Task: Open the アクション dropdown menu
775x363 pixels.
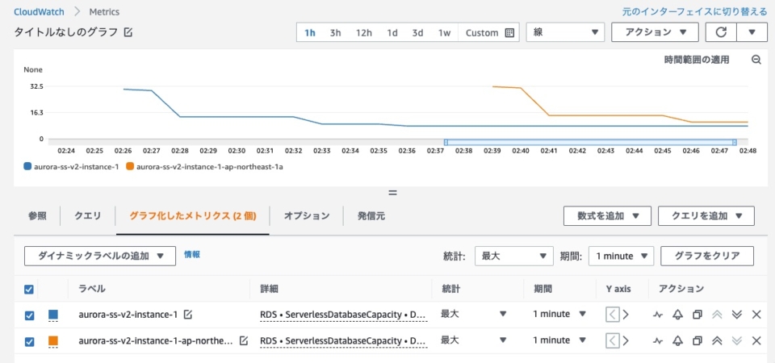Action: click(x=655, y=32)
